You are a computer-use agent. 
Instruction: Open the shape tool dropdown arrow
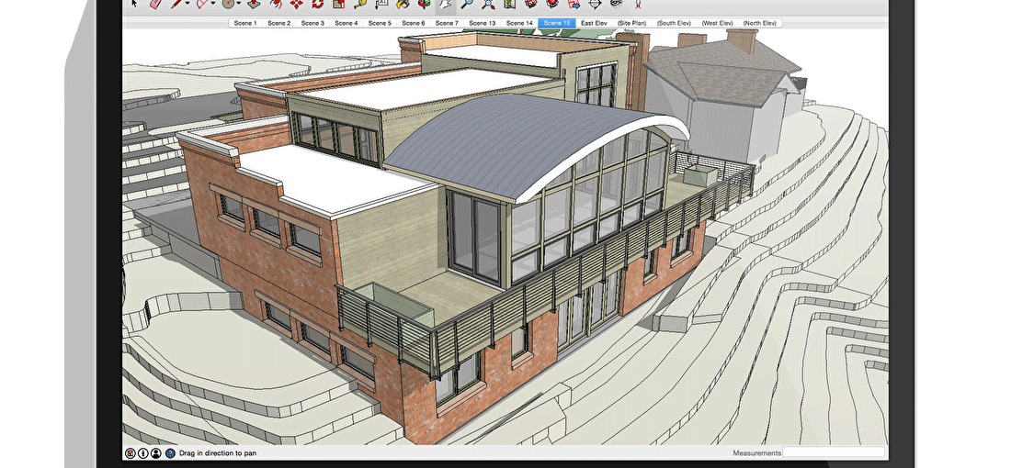click(213, 4)
